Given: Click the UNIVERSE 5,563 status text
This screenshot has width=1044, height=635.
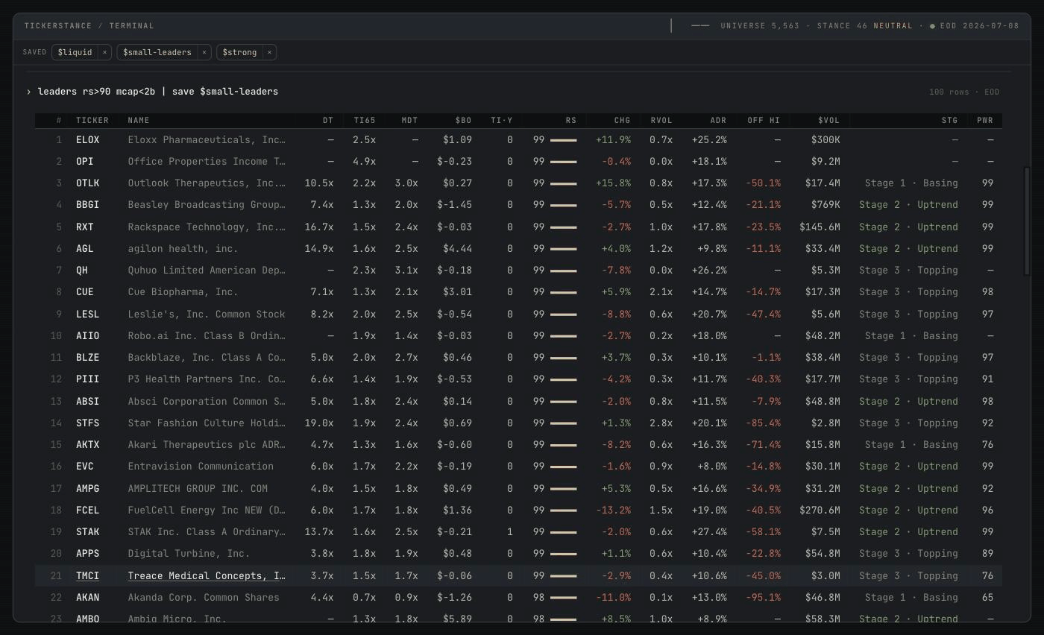Looking at the screenshot, I should pyautogui.click(x=760, y=25).
